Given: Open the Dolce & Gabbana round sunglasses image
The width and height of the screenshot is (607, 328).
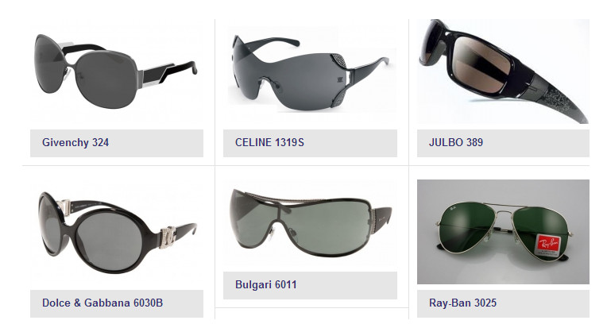Looking at the screenshot, I should (117, 232).
